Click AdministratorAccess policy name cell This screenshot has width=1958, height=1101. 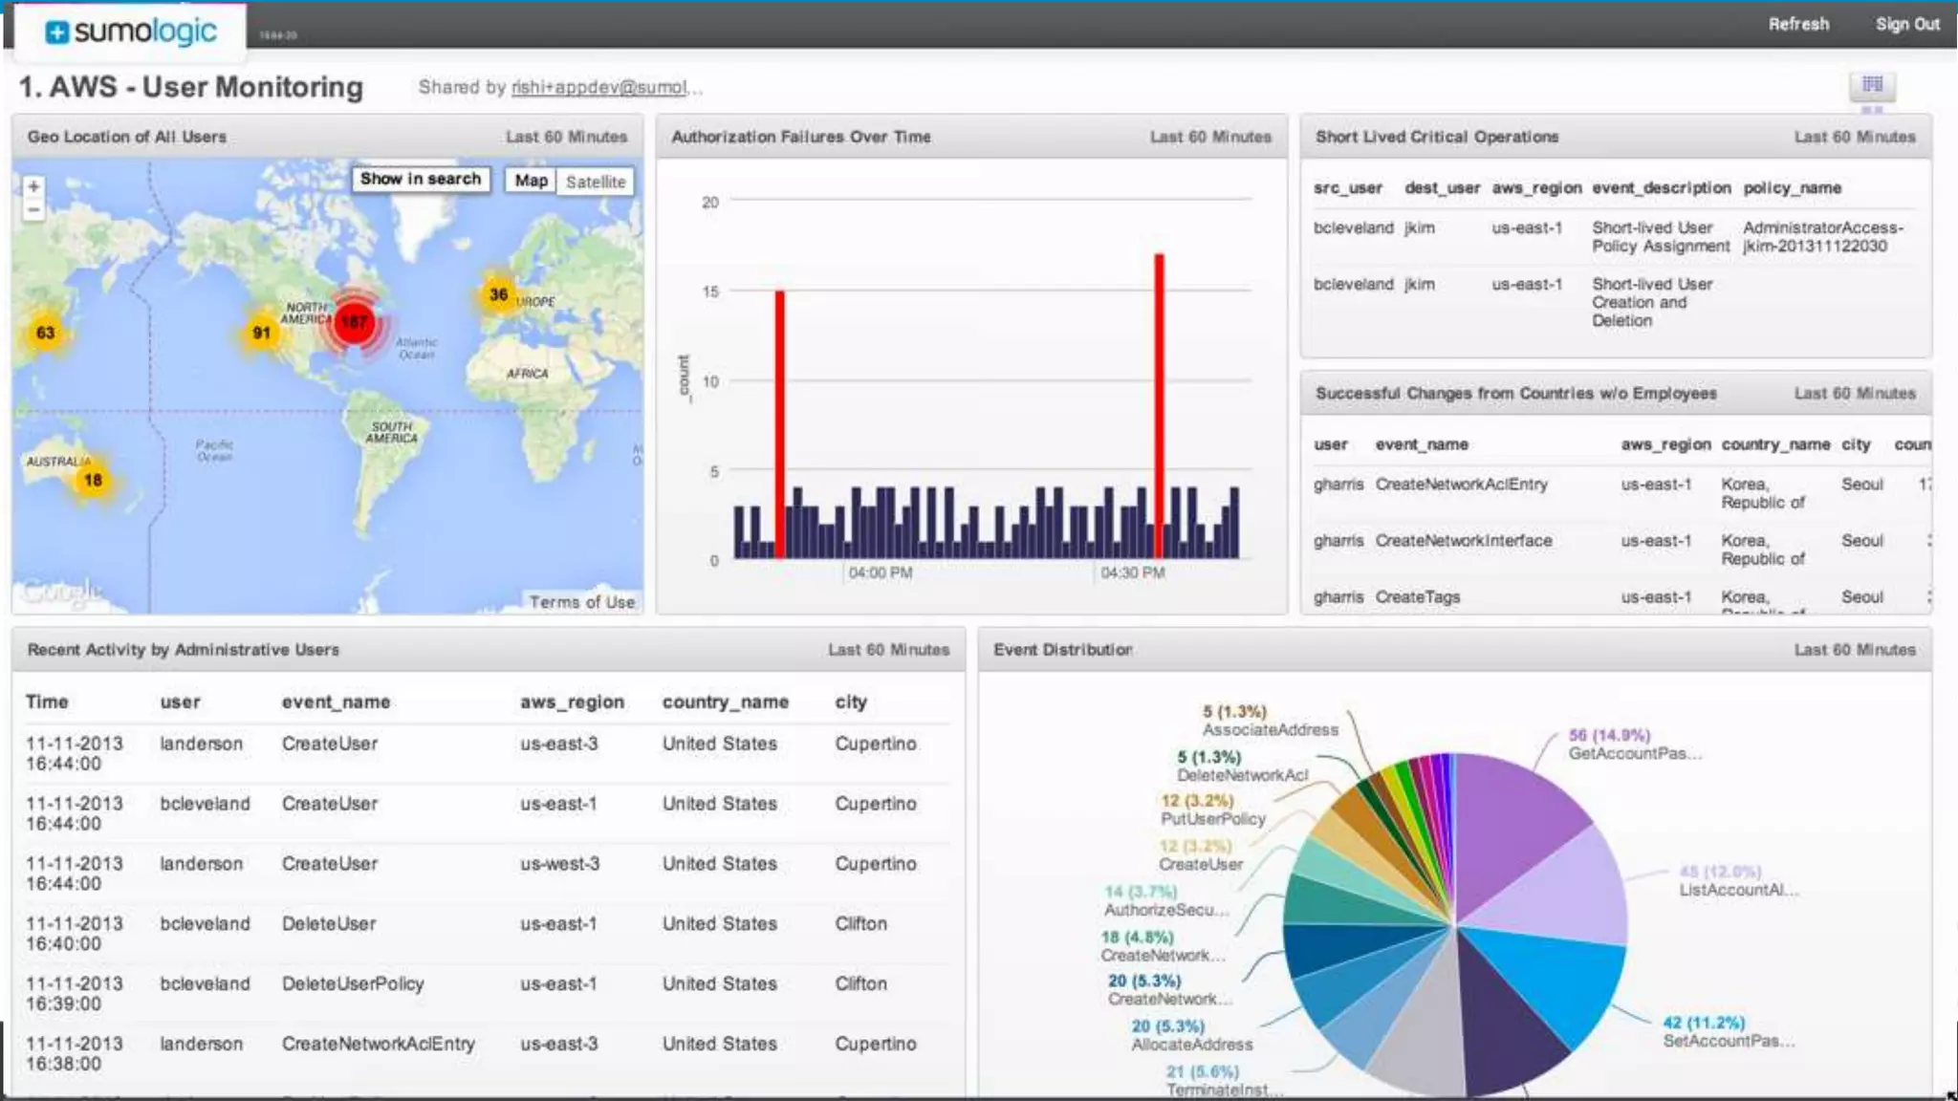point(1822,237)
